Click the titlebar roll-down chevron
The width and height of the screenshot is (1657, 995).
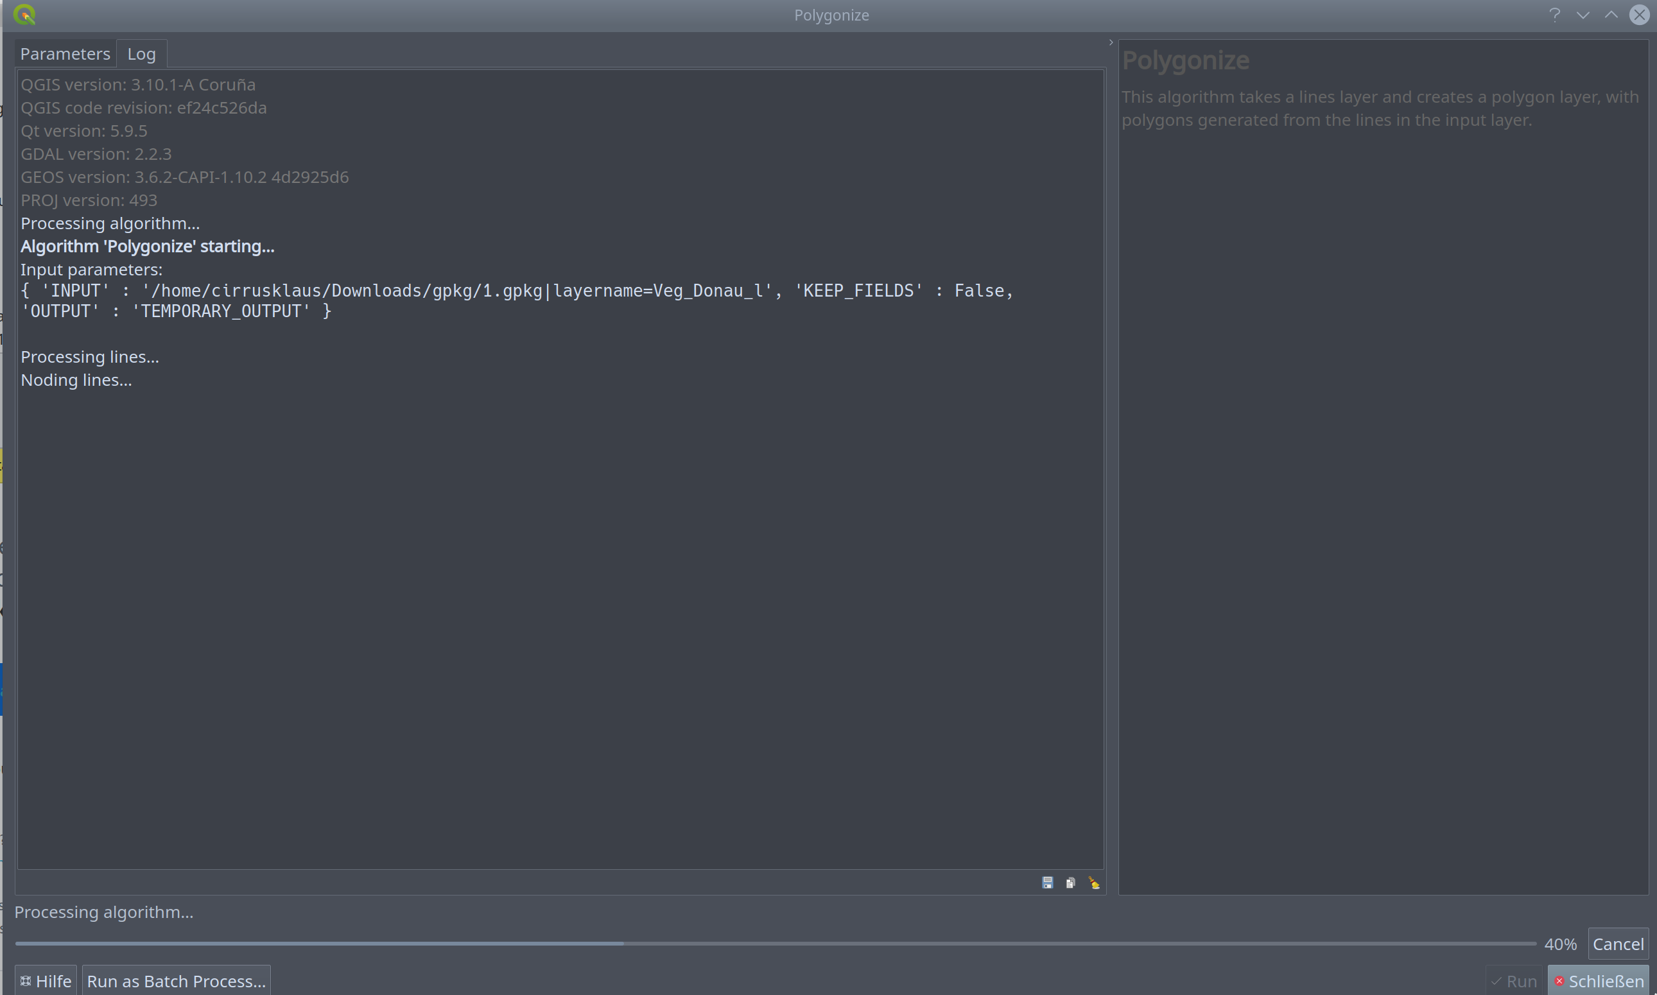[x=1583, y=15]
